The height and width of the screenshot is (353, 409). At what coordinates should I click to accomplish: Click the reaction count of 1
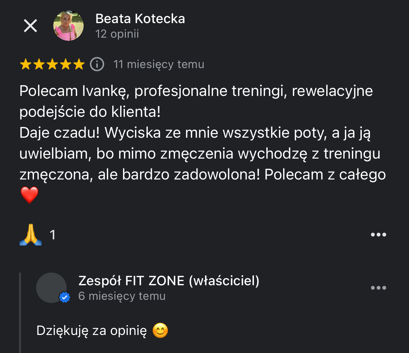[53, 235]
